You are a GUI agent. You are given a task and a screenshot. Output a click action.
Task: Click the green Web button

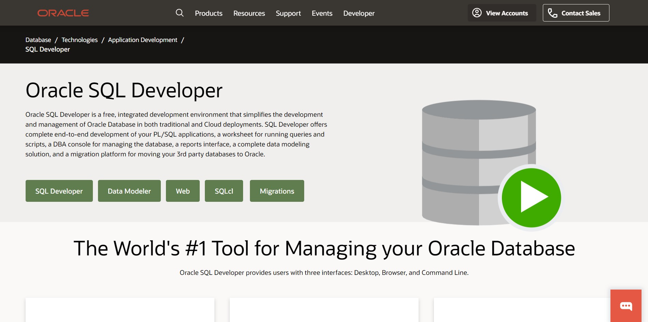[183, 191]
